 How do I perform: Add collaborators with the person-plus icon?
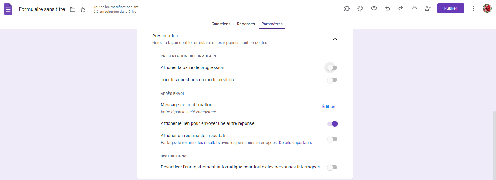428,8
